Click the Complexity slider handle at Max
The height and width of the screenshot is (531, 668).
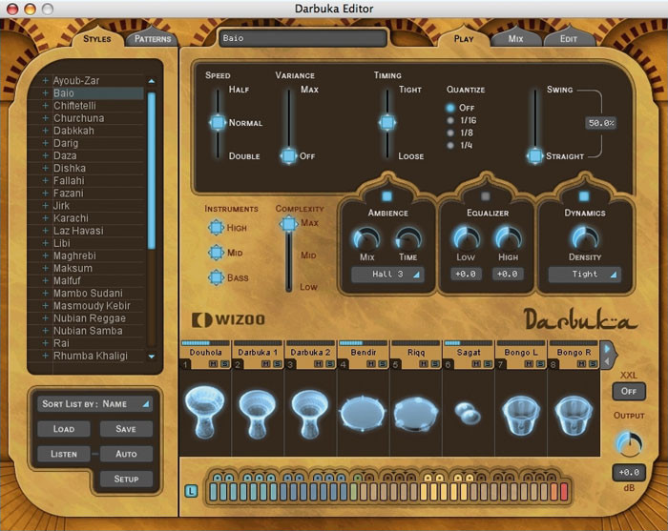pyautogui.click(x=289, y=223)
